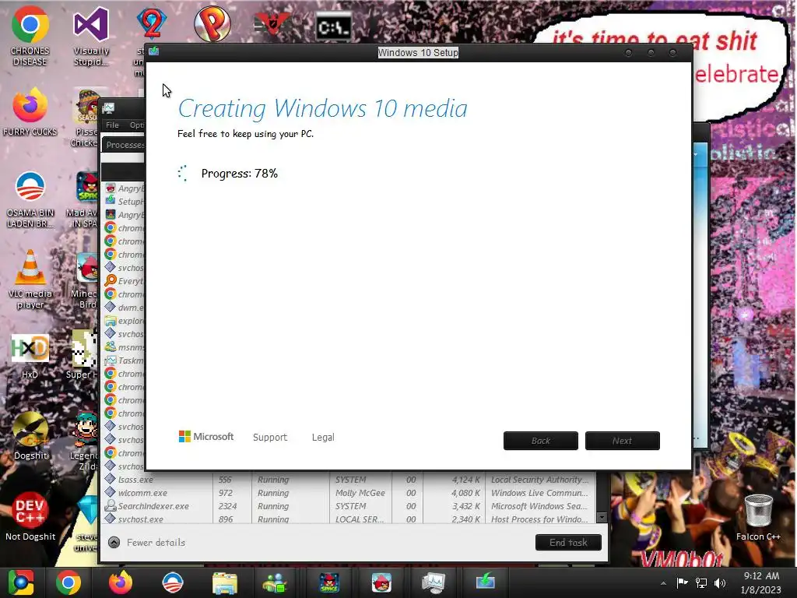Open the OSAMA BIN LADEN BR... desktop icon
Image resolution: width=797 pixels, height=598 pixels.
coord(30,199)
